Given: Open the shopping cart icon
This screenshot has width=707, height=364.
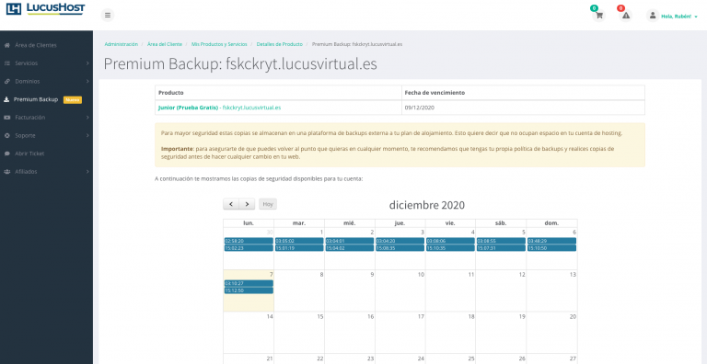Looking at the screenshot, I should pos(598,16).
